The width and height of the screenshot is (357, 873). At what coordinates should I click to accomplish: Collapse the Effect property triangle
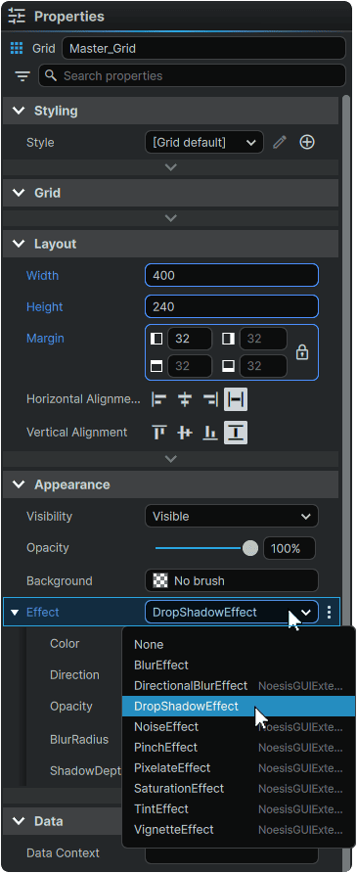(x=15, y=613)
